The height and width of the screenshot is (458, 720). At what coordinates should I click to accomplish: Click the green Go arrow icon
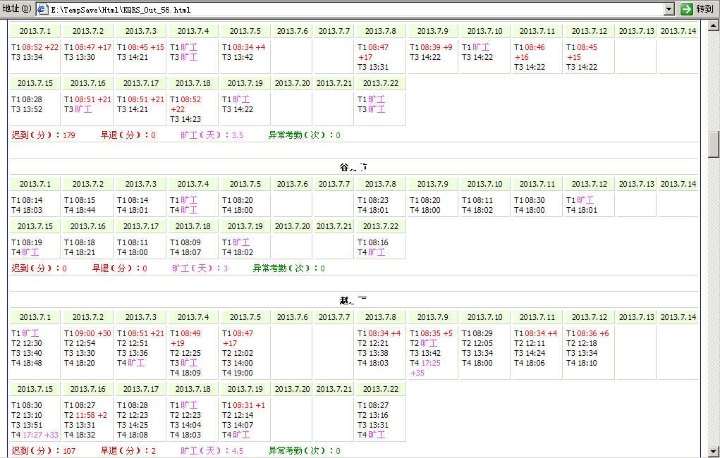[686, 8]
